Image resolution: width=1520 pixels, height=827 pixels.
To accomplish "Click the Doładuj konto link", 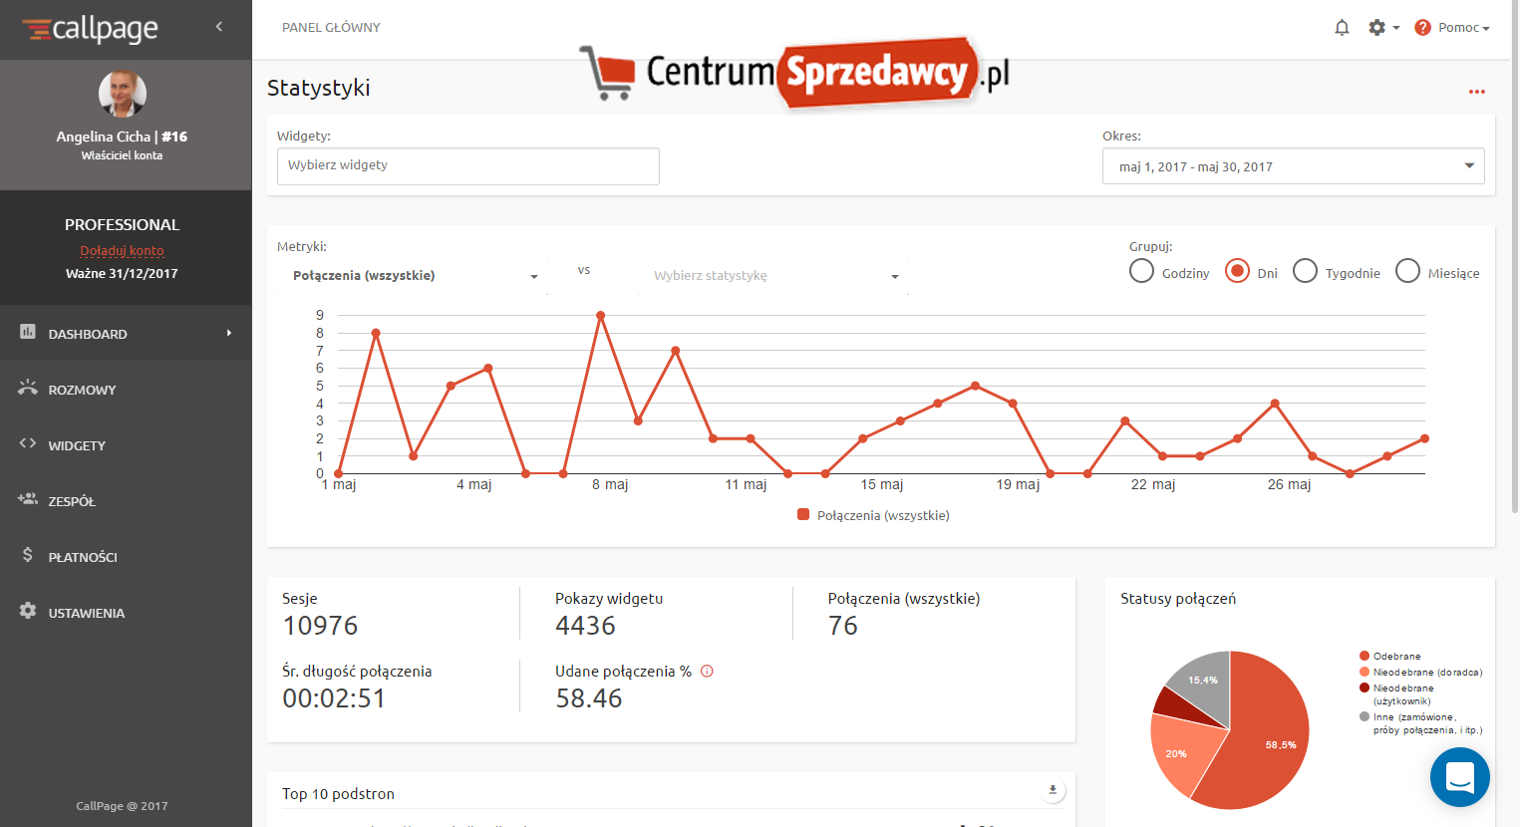I will pos(122,250).
